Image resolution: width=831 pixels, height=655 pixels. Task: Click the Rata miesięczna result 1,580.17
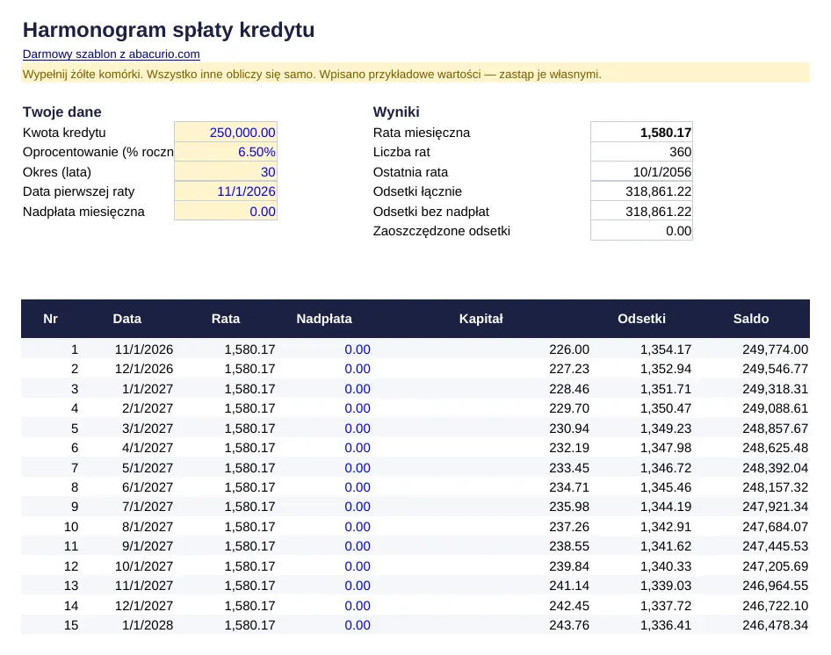(641, 133)
